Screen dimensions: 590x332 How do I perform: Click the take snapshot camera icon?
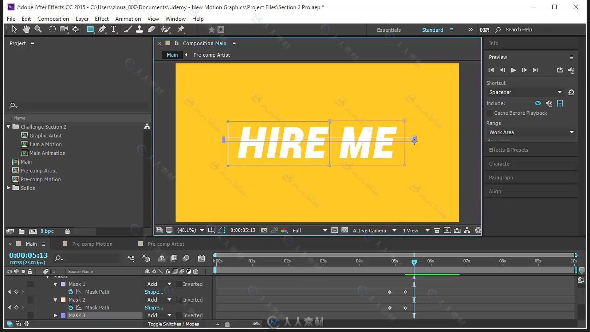tap(264, 230)
